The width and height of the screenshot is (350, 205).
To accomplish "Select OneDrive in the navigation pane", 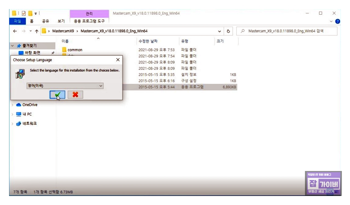I will 30,105.
